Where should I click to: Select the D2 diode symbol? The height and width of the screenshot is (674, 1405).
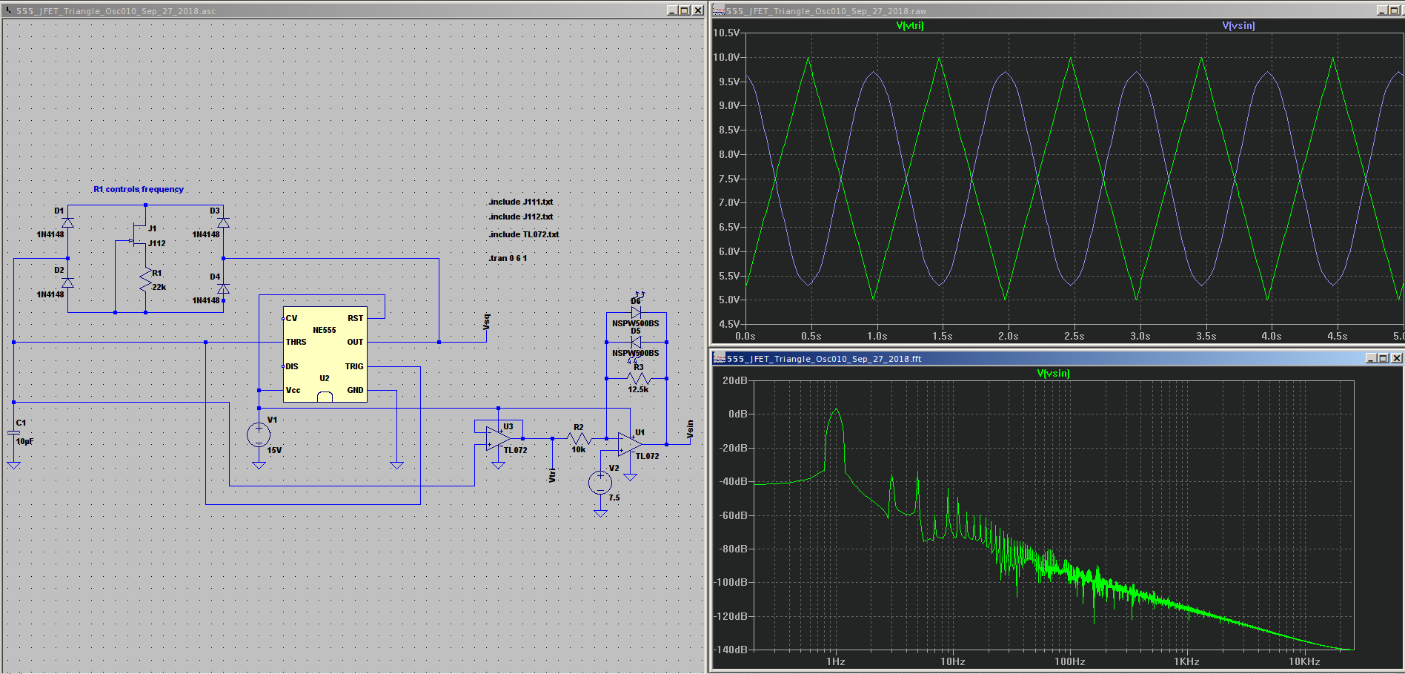[67, 283]
